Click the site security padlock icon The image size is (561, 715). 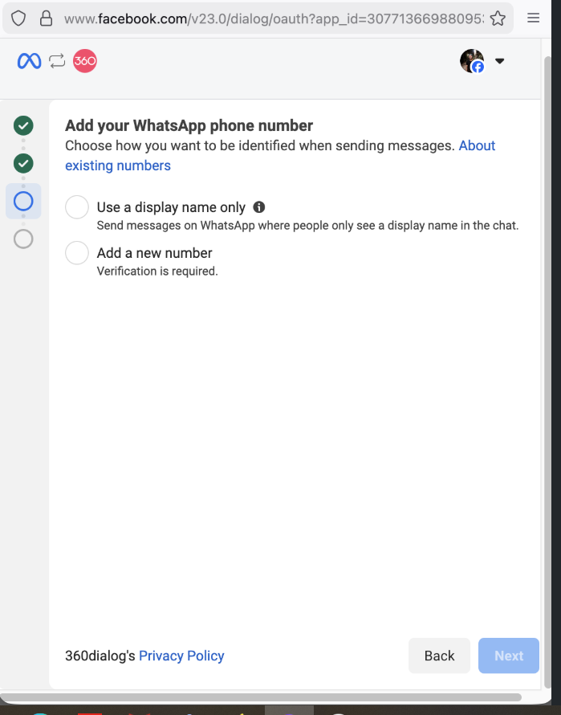[x=46, y=18]
